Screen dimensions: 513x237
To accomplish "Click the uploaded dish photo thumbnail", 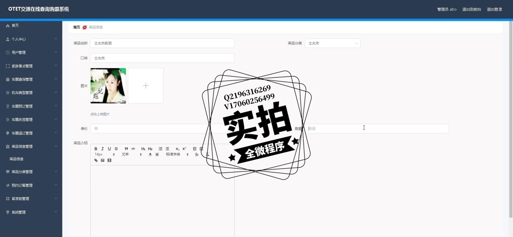I will 108,86.
